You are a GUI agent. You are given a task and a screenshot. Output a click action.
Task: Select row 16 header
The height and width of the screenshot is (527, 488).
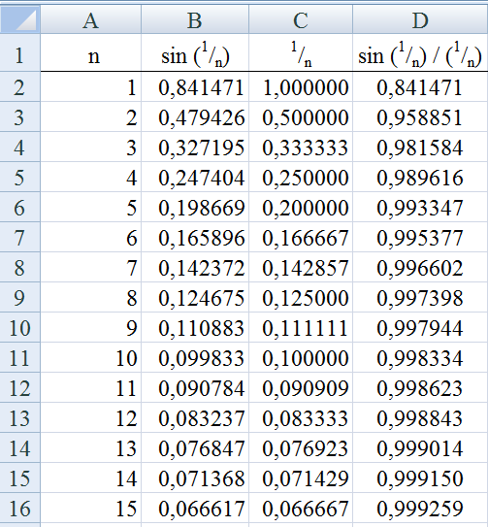tap(20, 508)
